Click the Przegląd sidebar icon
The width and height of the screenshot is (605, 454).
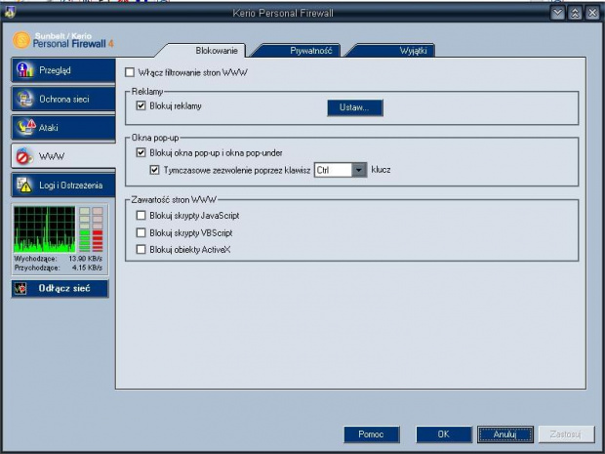point(25,70)
